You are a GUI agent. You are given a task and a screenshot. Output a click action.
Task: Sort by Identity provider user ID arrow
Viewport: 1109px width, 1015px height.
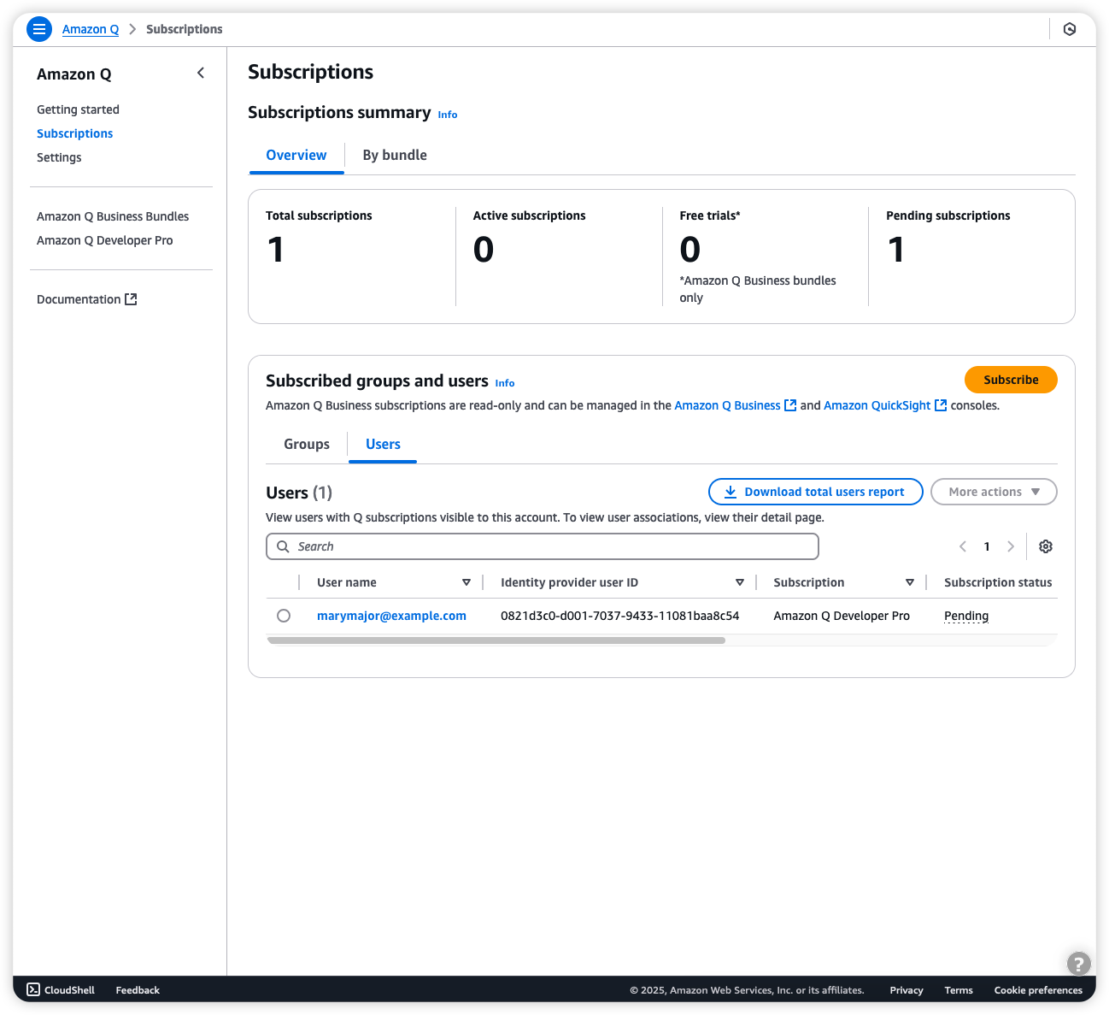[740, 582]
